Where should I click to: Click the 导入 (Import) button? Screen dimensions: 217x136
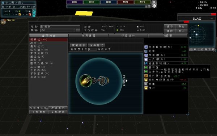tap(182, 31)
